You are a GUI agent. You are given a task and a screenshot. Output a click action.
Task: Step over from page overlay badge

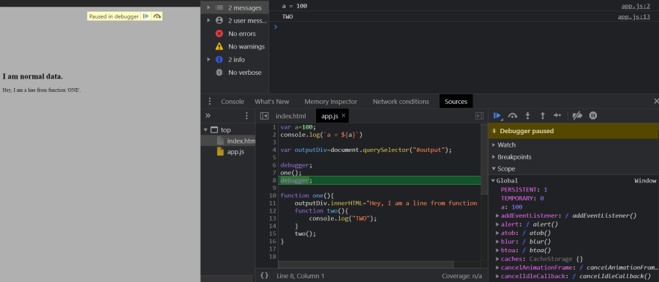click(x=157, y=16)
